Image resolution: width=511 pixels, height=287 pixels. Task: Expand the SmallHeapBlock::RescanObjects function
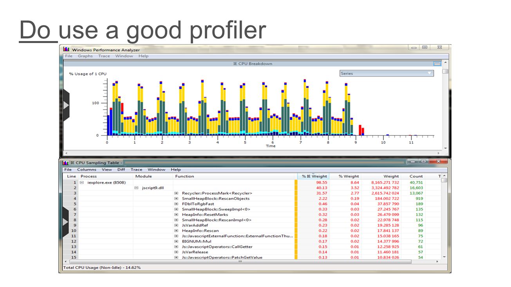pos(177,199)
